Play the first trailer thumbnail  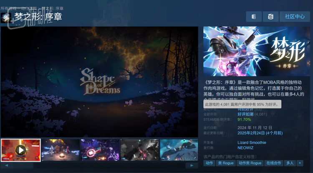pyautogui.click(x=21, y=150)
